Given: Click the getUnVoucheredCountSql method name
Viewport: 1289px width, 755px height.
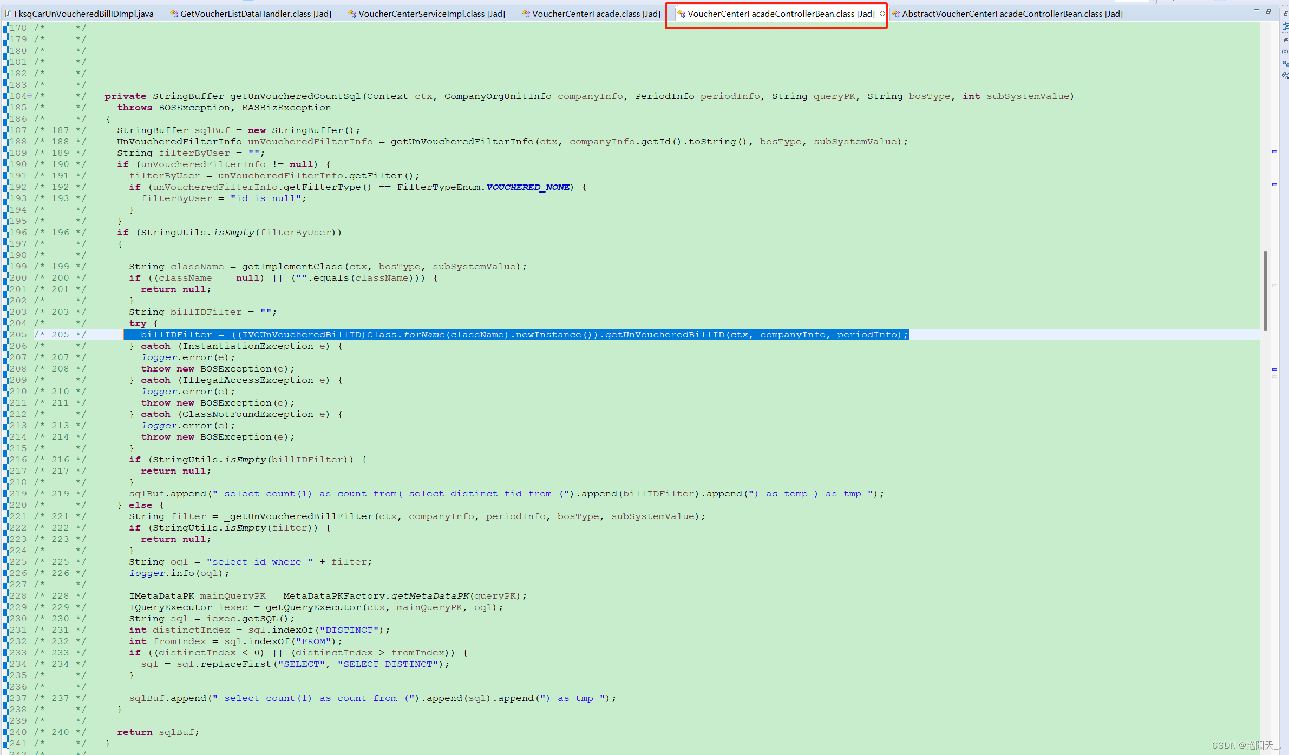Looking at the screenshot, I should [x=295, y=96].
